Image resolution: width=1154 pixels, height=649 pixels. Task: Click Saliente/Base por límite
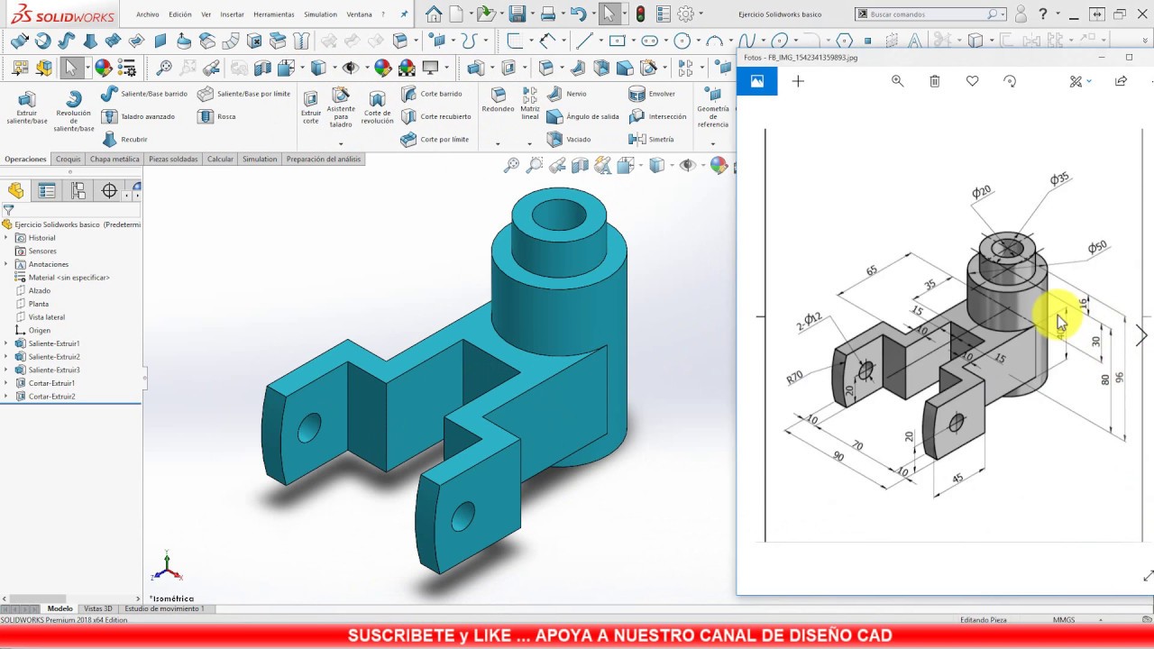(x=243, y=94)
